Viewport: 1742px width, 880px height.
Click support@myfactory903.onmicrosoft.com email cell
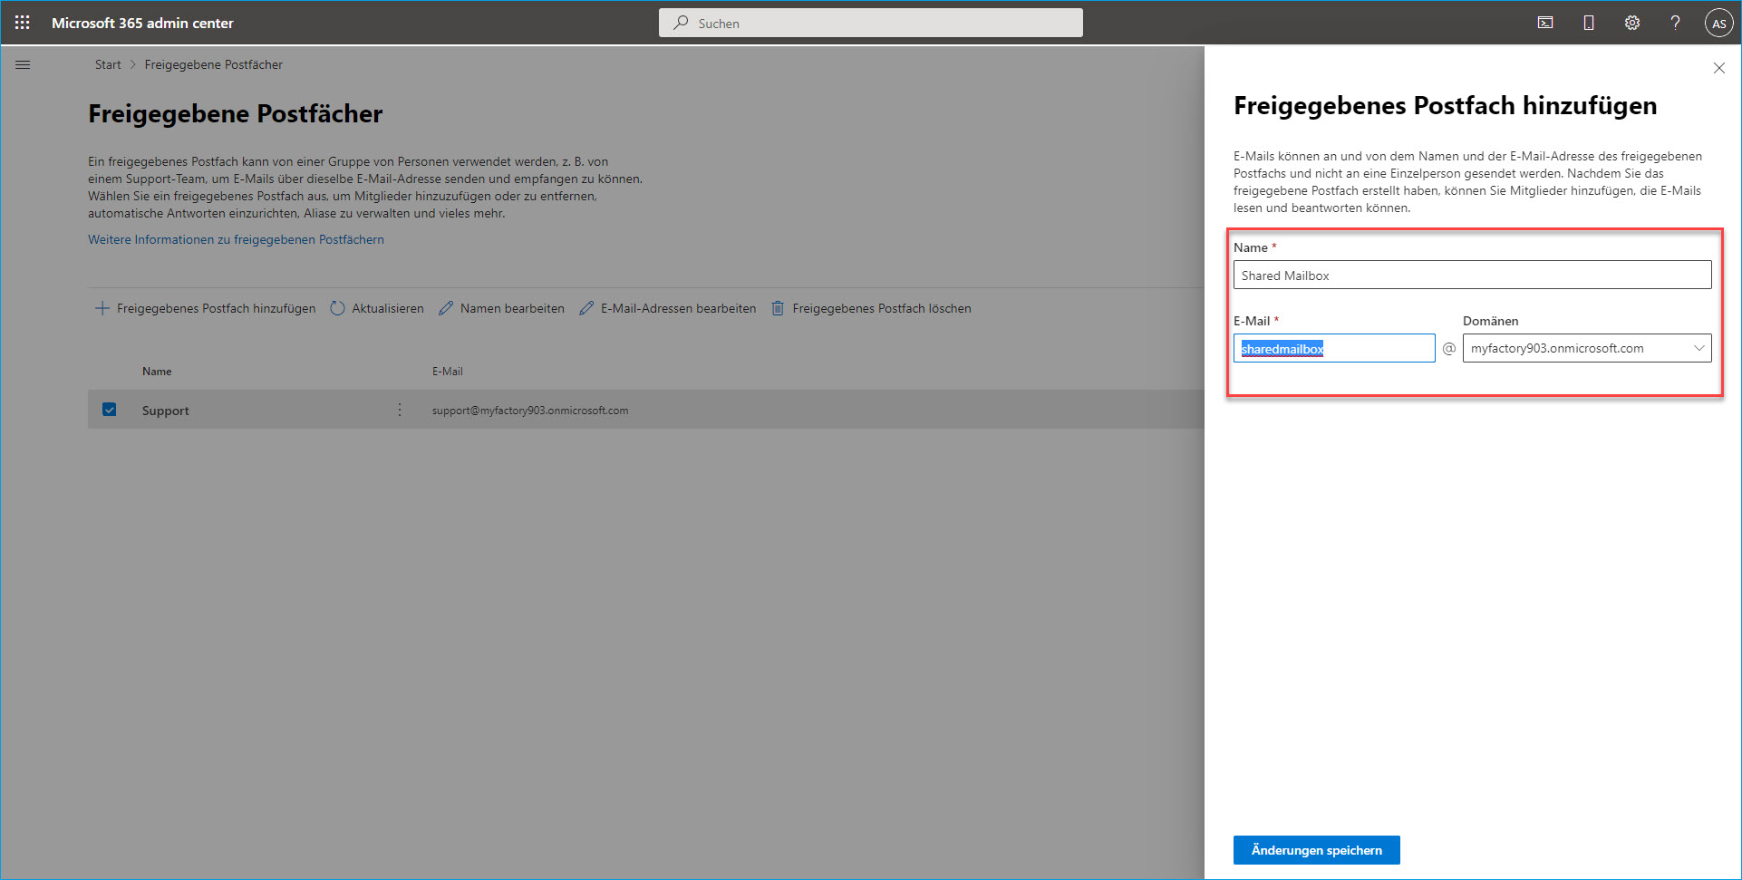[x=530, y=411]
